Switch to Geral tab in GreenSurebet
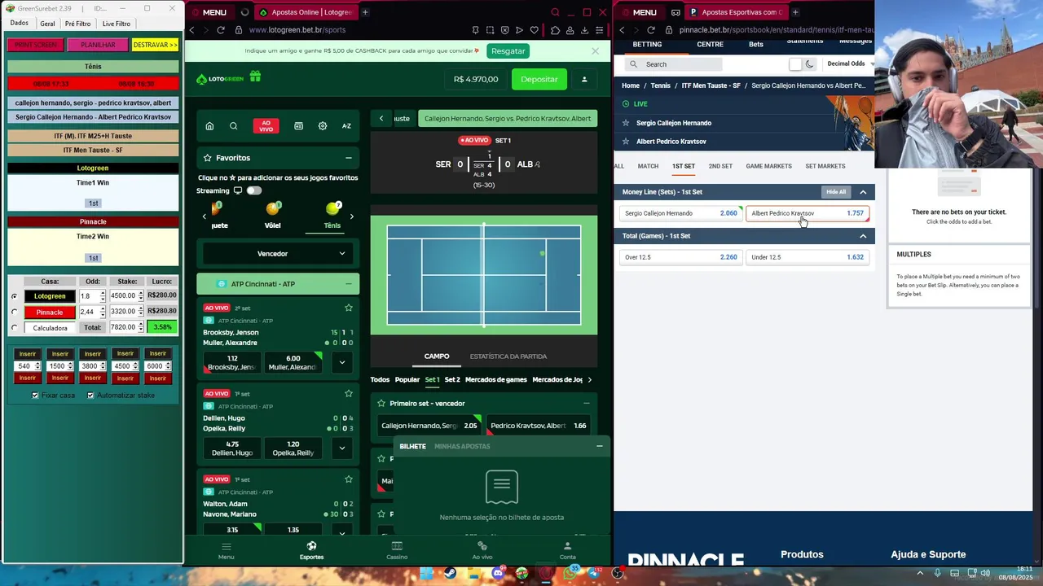 coord(47,24)
